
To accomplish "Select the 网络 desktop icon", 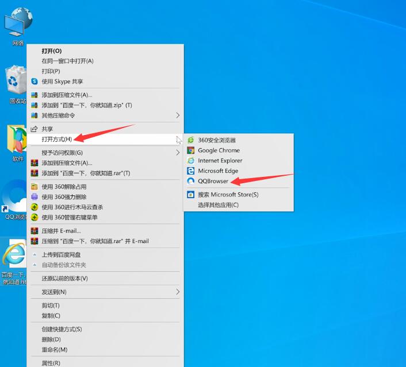I will tap(18, 26).
